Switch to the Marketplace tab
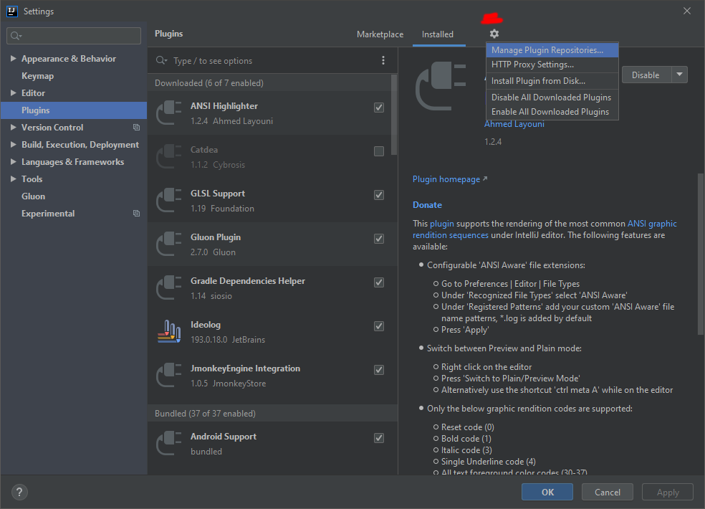The height and width of the screenshot is (509, 705). pyautogui.click(x=380, y=34)
